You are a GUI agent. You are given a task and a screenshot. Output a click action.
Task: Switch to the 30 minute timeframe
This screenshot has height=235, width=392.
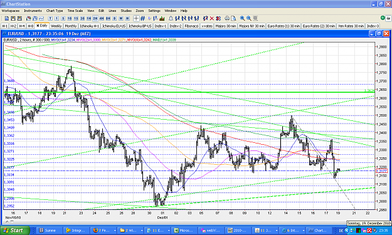pos(82,18)
